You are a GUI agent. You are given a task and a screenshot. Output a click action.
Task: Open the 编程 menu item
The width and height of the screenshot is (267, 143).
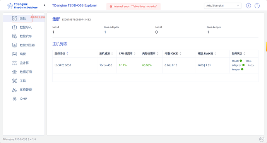[x=24, y=54]
